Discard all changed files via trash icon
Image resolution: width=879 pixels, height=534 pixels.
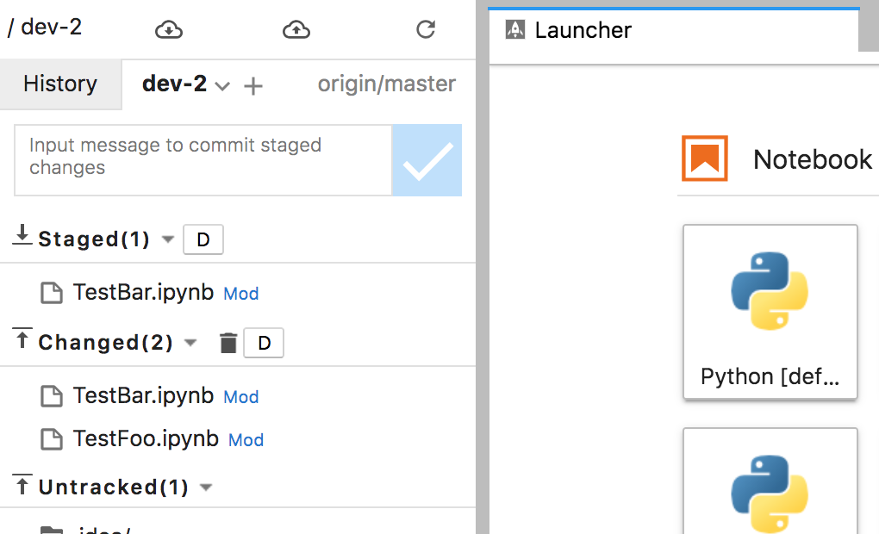[x=228, y=342]
